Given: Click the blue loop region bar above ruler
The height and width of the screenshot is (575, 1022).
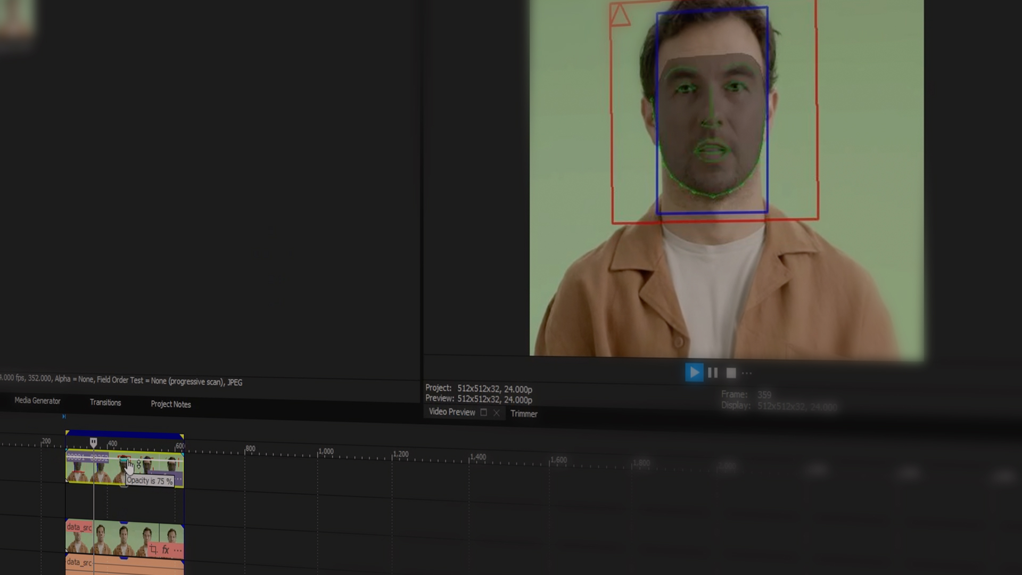Looking at the screenshot, I should pos(125,434).
